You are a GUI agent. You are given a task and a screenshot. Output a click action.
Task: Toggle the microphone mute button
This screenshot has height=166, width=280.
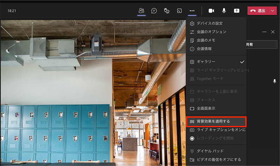click(x=224, y=11)
